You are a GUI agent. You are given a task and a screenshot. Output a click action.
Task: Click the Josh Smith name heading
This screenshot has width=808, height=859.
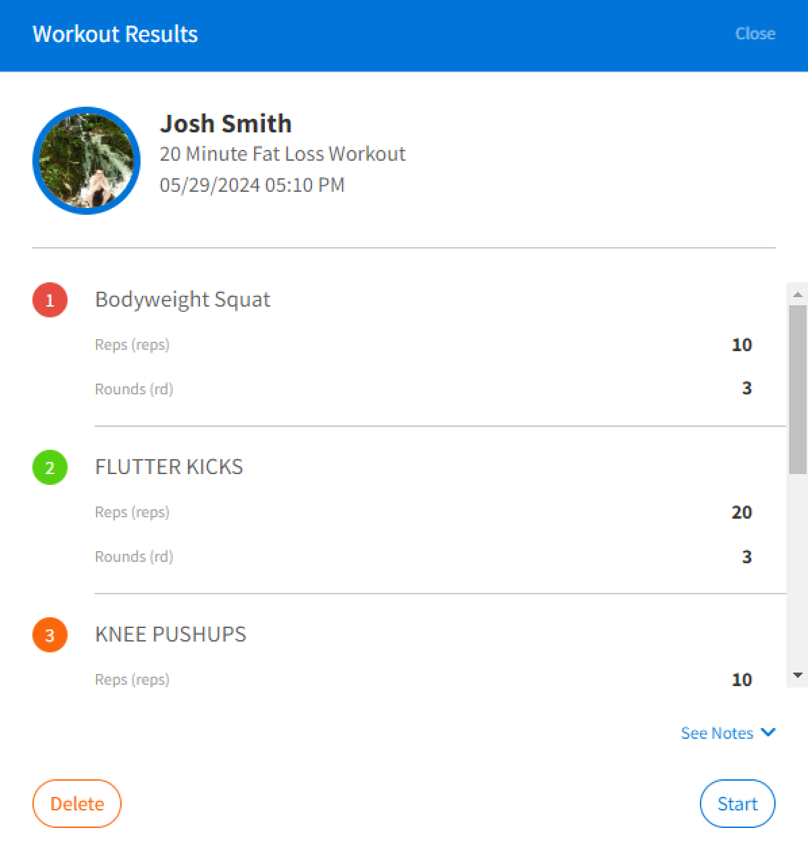pyautogui.click(x=226, y=124)
